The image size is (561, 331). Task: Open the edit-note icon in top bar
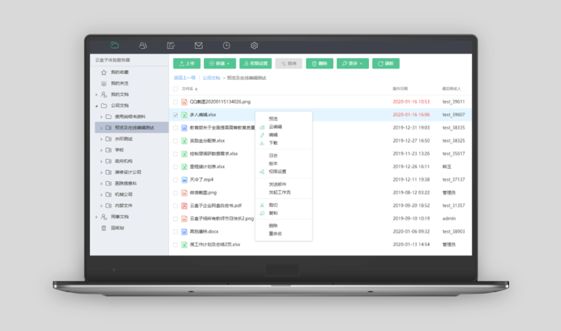pyautogui.click(x=170, y=45)
